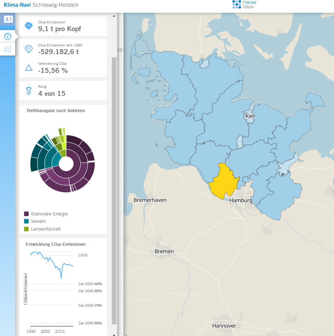Select the dashboard gauge sidebar tab
This screenshot has height=336, width=334.
pos(8,36)
